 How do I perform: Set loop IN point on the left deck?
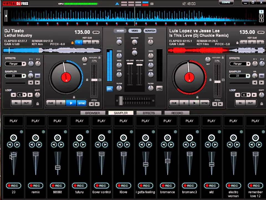[x=16, y=103]
